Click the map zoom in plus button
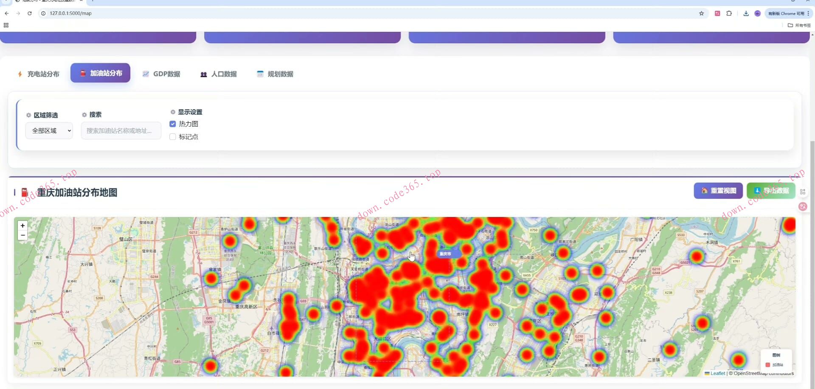 coord(22,226)
